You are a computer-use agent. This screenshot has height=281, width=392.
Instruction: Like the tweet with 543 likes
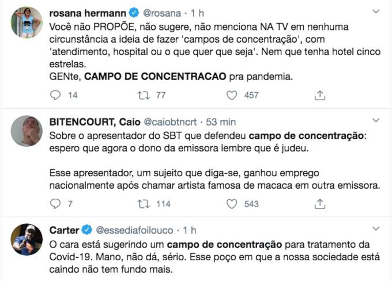click(232, 204)
